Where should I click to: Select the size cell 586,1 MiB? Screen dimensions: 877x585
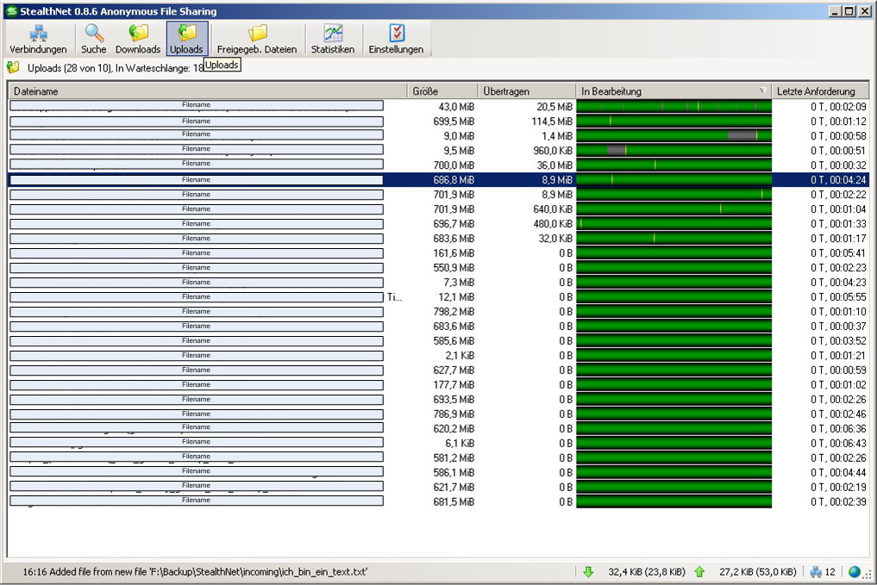[454, 472]
